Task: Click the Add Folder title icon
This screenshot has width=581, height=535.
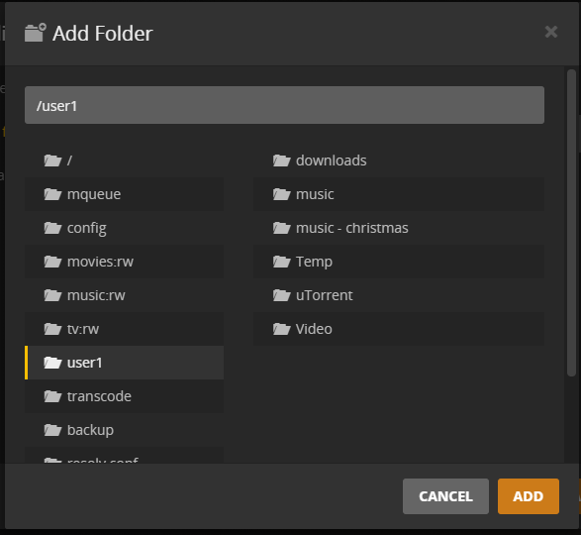Action: pos(36,33)
